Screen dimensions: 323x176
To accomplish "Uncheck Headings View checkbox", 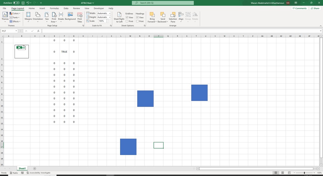I will click(138, 17).
